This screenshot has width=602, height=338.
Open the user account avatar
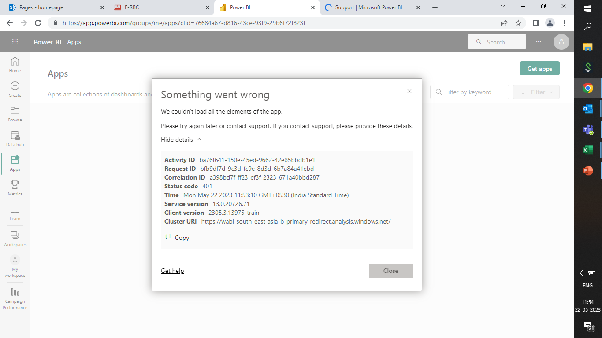561,42
